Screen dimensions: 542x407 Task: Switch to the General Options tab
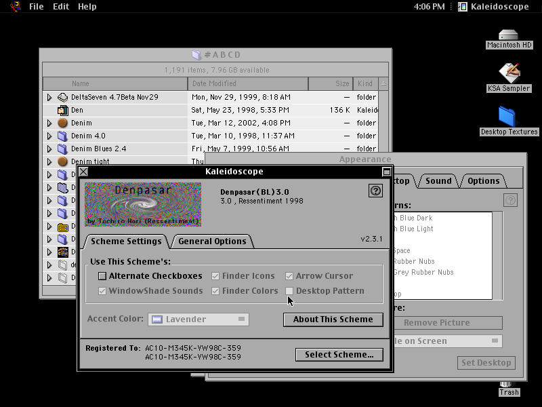[x=212, y=241]
